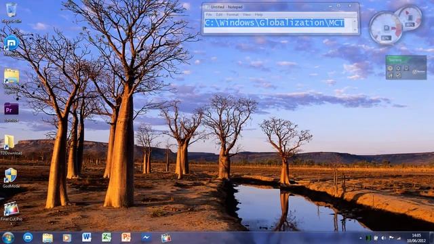The height and width of the screenshot is (244, 434).
Task: Click the Notepad scrollbar up arrow
Action: [355, 20]
